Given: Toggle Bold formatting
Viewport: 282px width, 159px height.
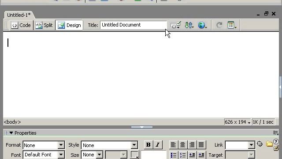Looking at the screenshot, I should click(148, 144).
